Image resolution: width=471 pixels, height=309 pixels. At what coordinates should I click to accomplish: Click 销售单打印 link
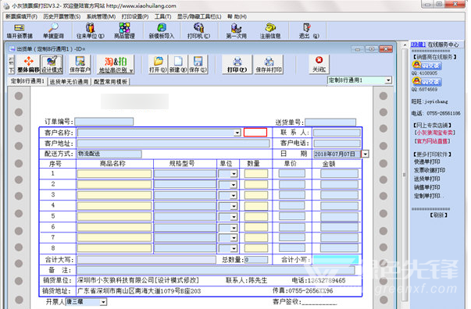[x=426, y=187]
